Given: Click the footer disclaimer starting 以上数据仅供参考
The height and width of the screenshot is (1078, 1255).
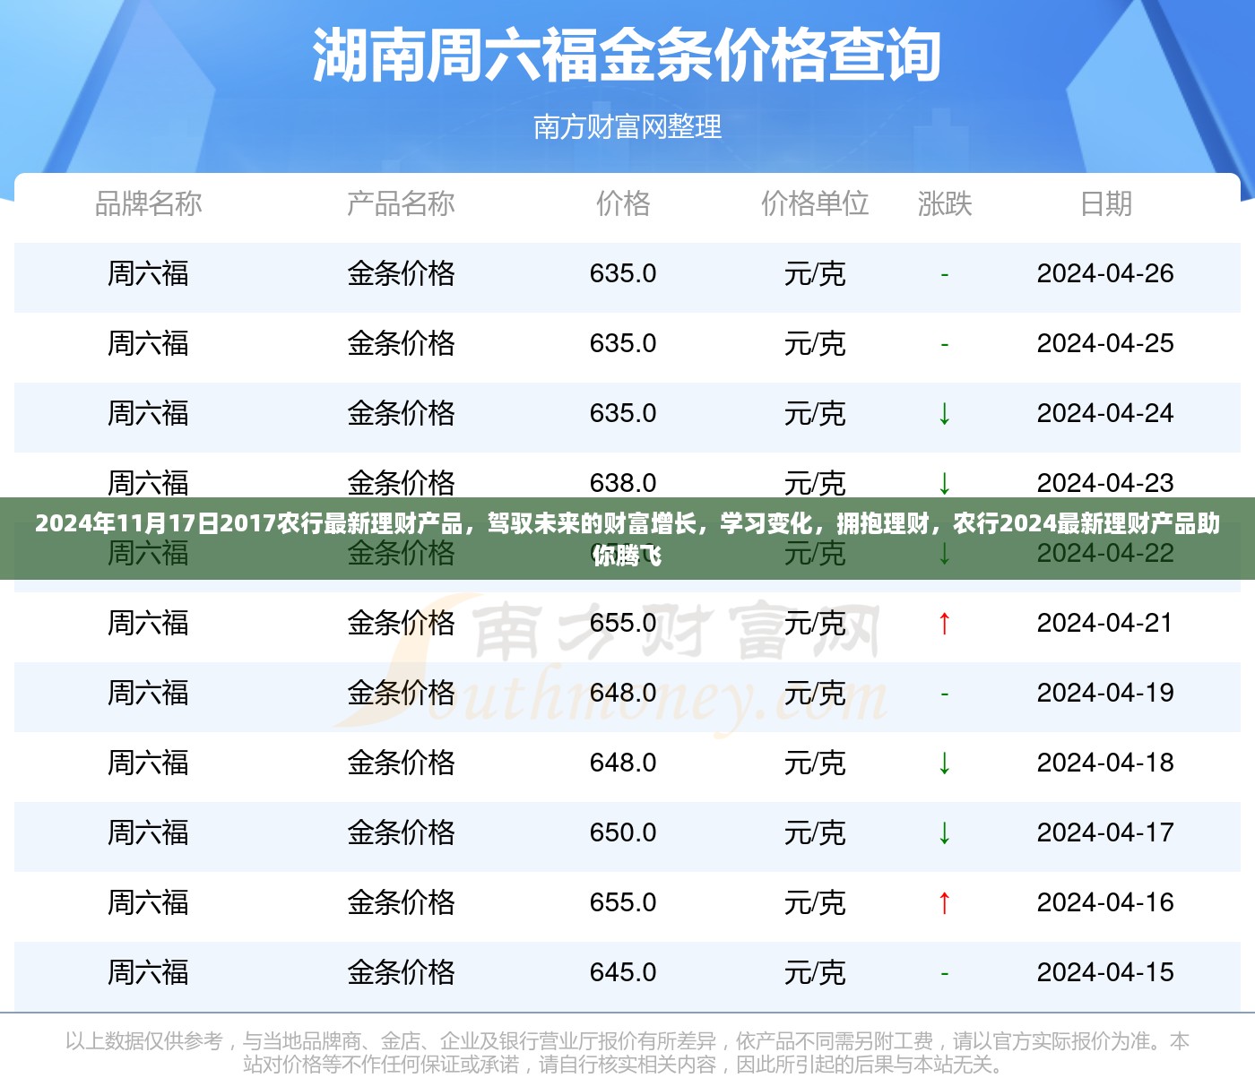Looking at the screenshot, I should pyautogui.click(x=627, y=1053).
